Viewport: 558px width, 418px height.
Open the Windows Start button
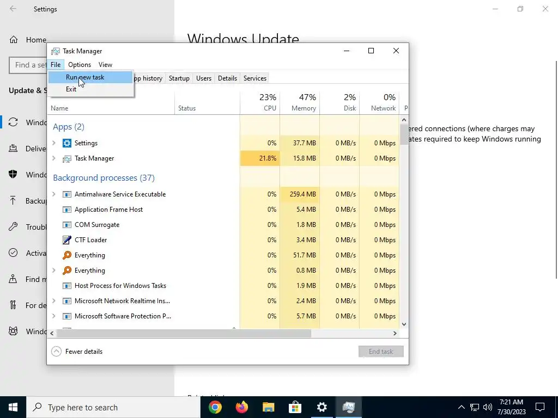coord(13,407)
